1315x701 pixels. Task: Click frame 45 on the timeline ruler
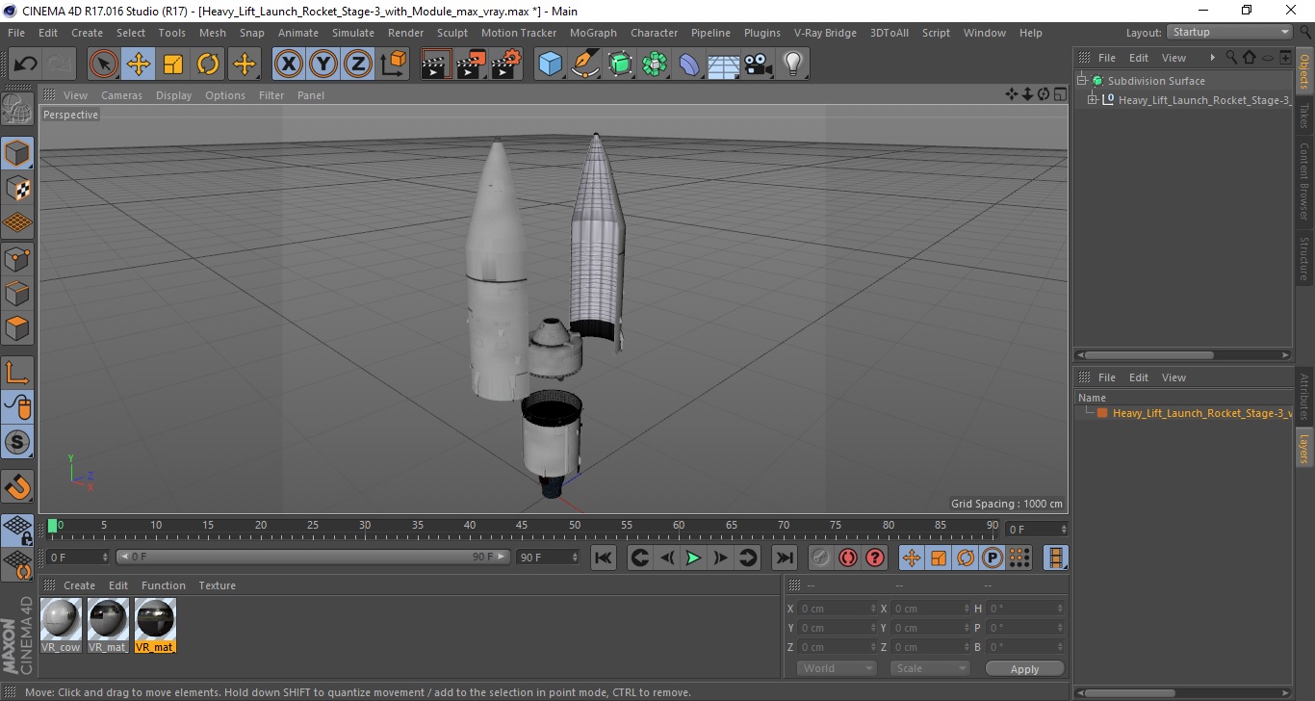pos(522,526)
